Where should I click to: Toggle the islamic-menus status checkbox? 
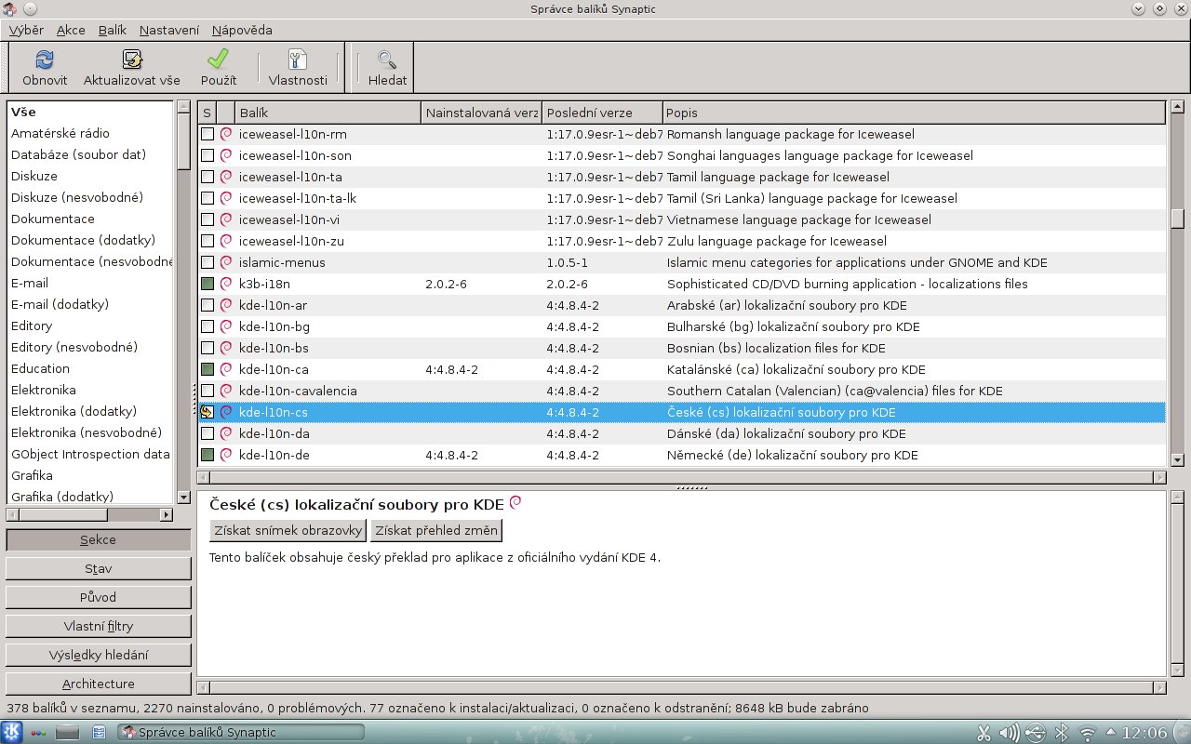pos(207,262)
